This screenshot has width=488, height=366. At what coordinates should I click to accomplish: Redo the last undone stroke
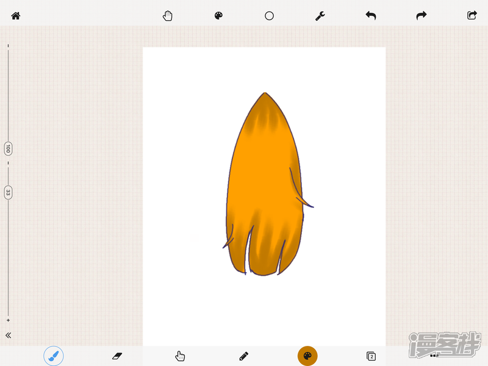pos(421,16)
